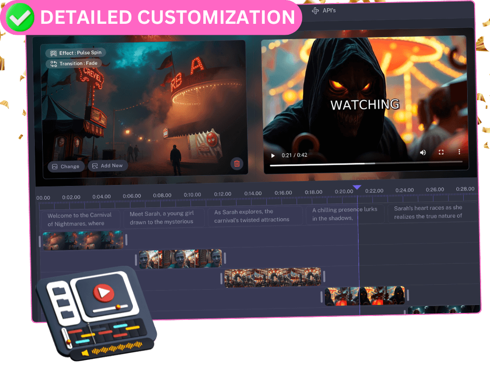Select the Meet Sarah caption clip
Image resolution: width=490 pixels, height=367 pixels.
click(x=164, y=217)
